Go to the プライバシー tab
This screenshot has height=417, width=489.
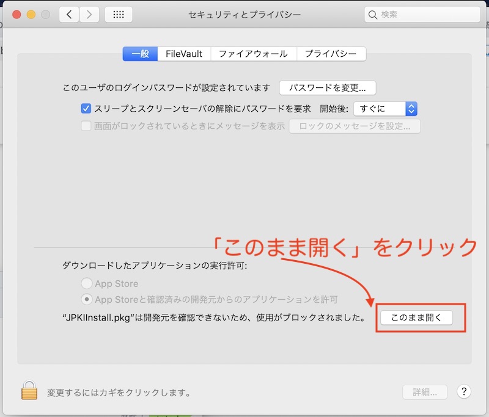[331, 54]
